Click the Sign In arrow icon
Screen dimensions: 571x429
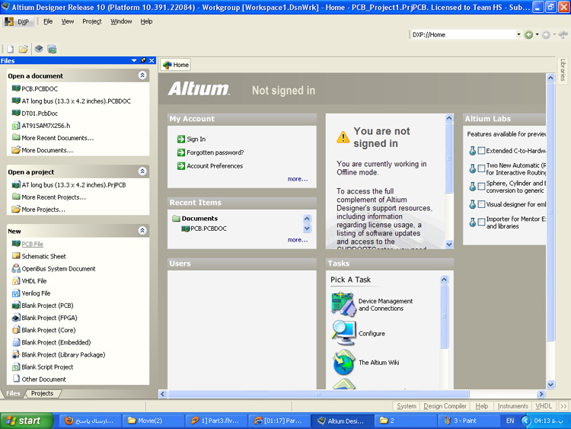(181, 139)
